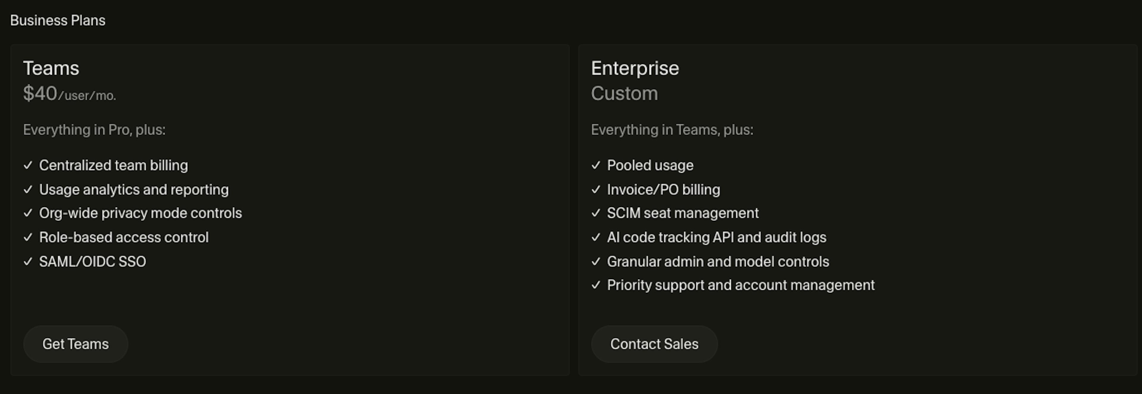1142x394 pixels.
Task: Click checkmark beside Priority support and account management
Action: (596, 285)
